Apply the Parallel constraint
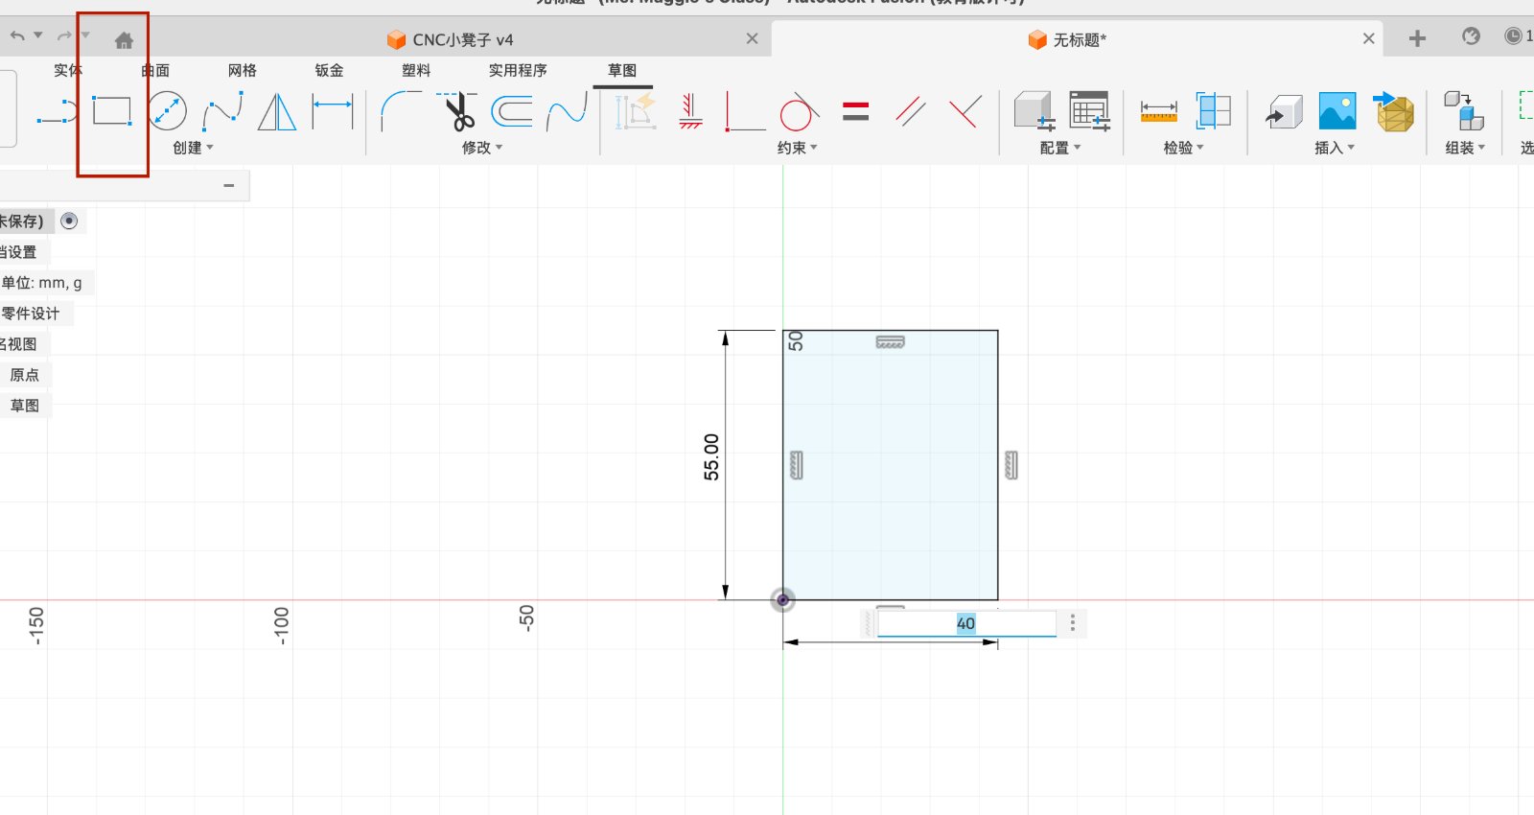Screen dimensions: 1534x815 pyautogui.click(x=910, y=111)
